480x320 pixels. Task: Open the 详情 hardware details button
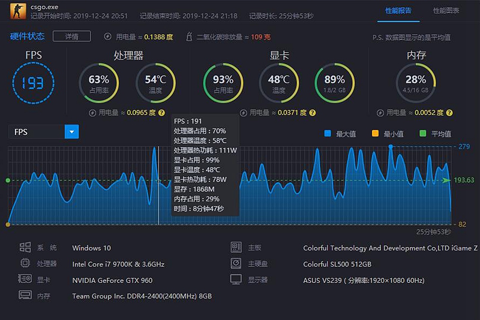(x=71, y=37)
